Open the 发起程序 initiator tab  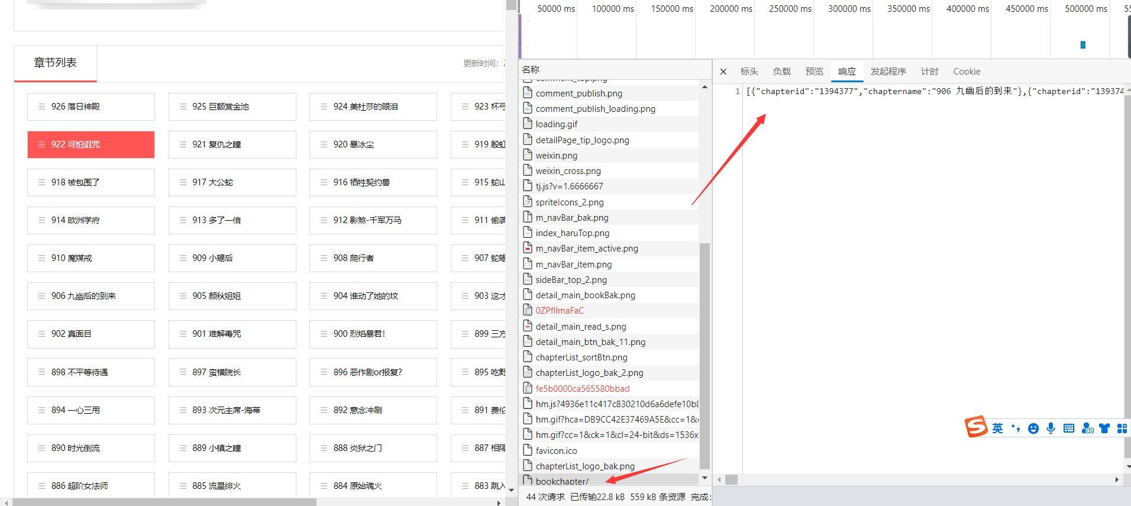[888, 72]
